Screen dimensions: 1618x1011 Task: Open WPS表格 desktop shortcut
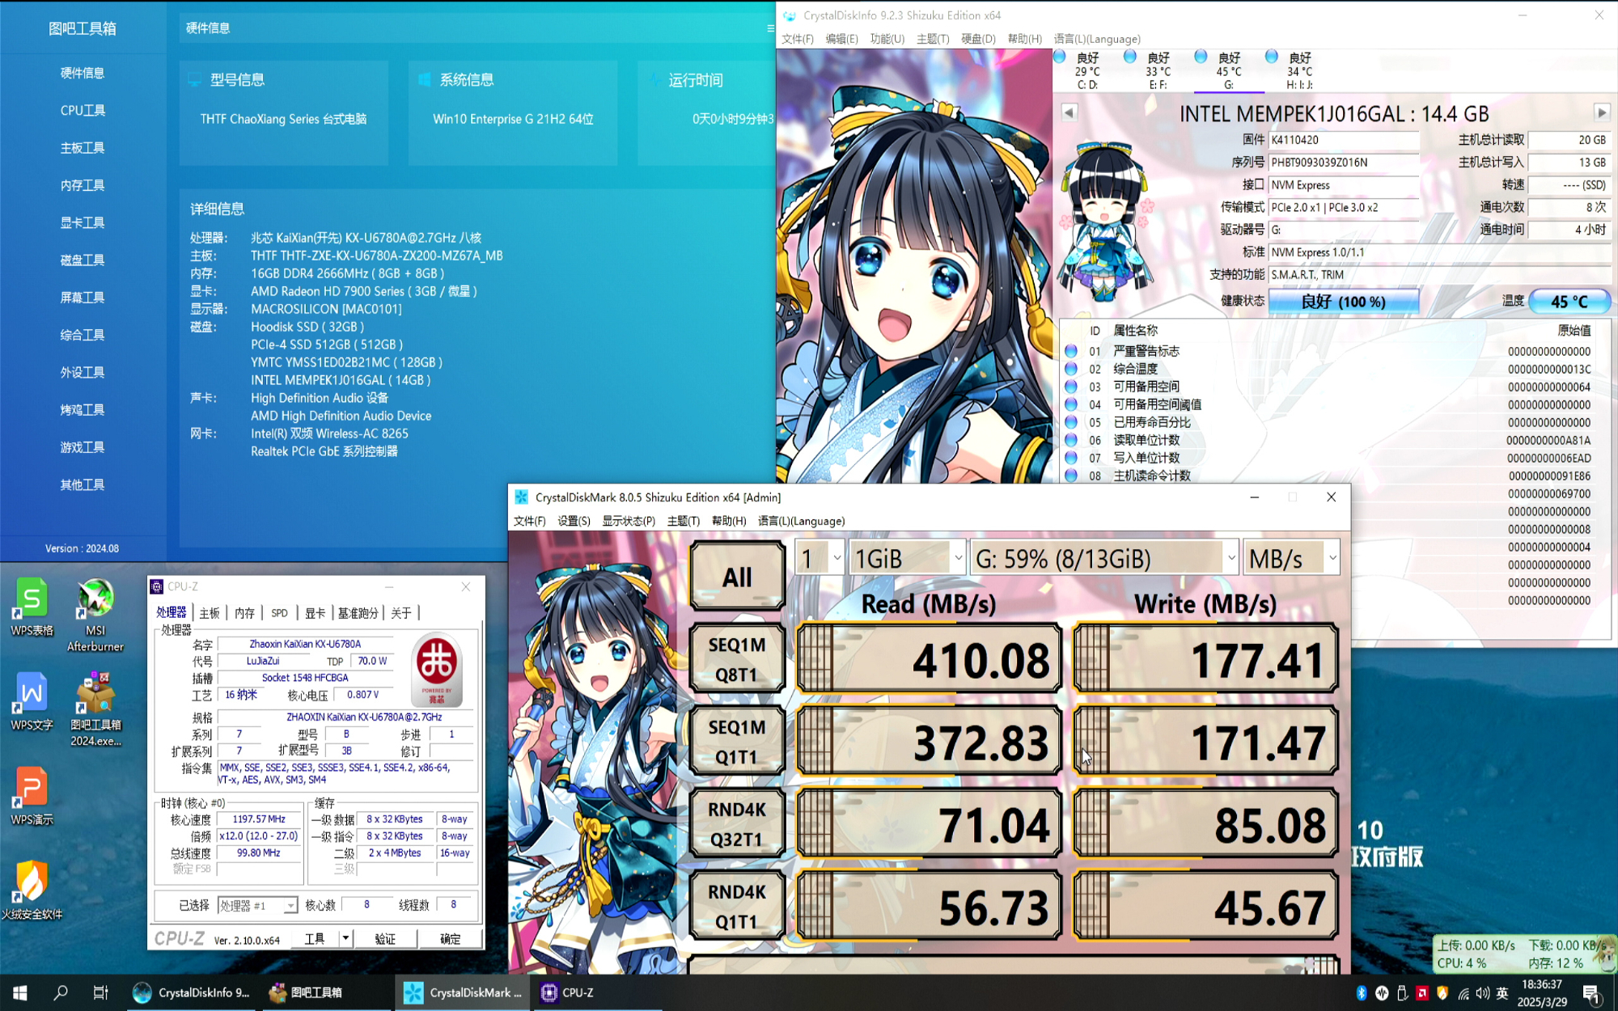point(32,608)
